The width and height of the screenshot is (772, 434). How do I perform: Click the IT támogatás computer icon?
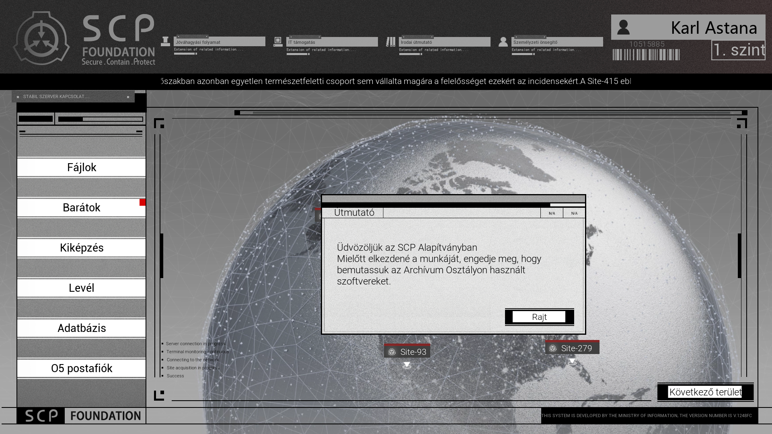coord(278,41)
